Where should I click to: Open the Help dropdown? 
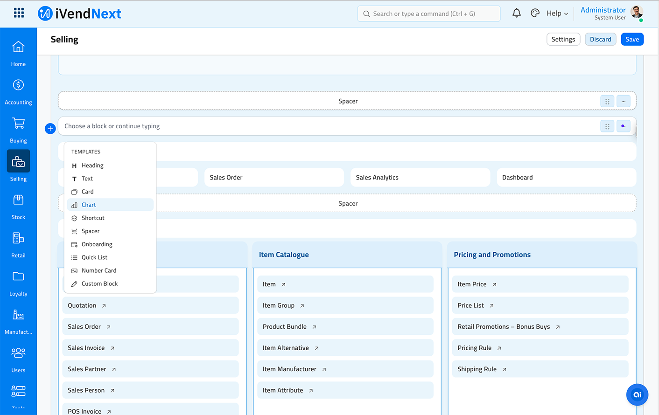[x=557, y=14]
